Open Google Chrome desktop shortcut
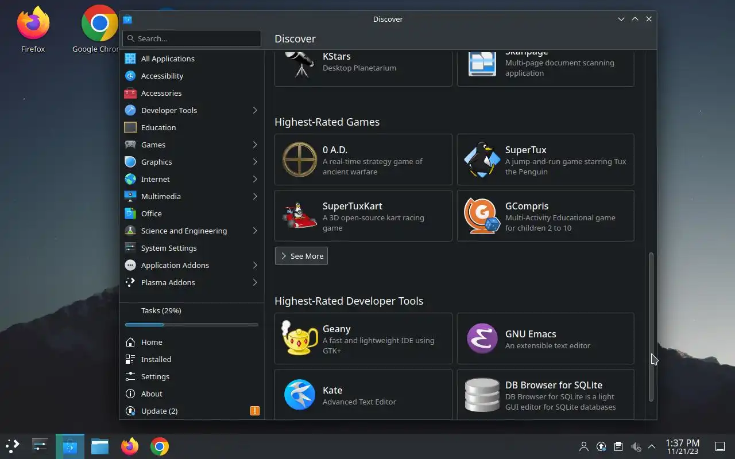Screen dimensions: 735x459 [99, 29]
